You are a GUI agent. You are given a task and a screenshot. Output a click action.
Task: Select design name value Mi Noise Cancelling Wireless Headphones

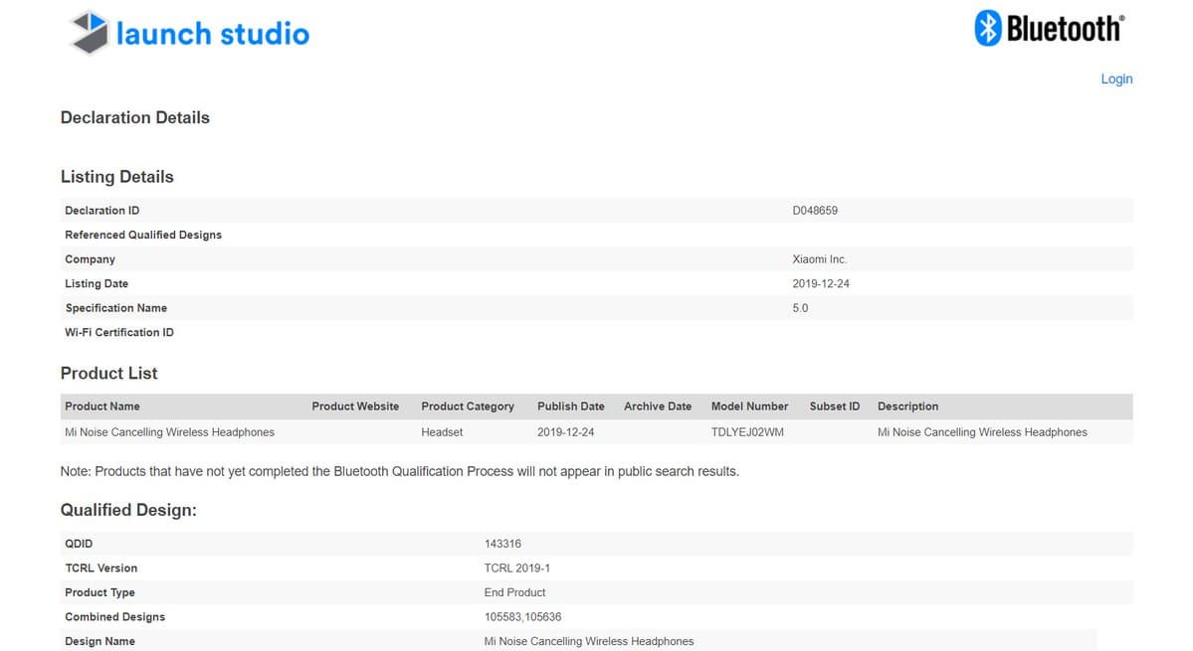589,641
